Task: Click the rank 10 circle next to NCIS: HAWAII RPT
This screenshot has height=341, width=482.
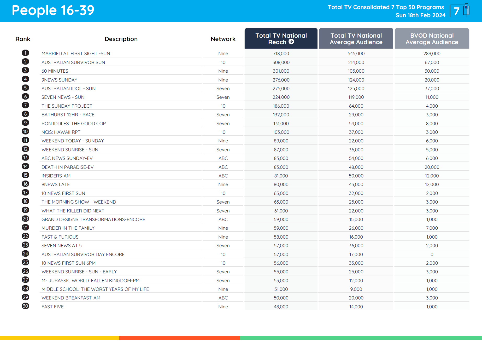Action: [25, 131]
